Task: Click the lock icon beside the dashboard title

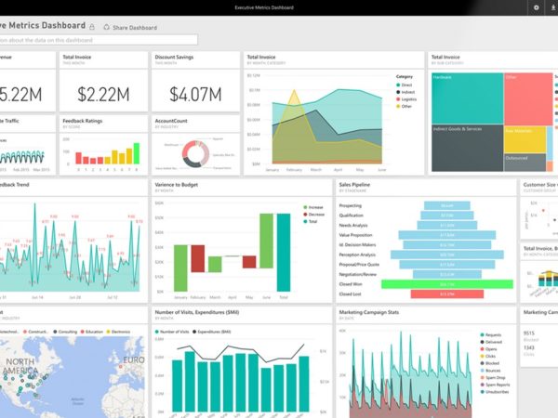Action: [92, 27]
